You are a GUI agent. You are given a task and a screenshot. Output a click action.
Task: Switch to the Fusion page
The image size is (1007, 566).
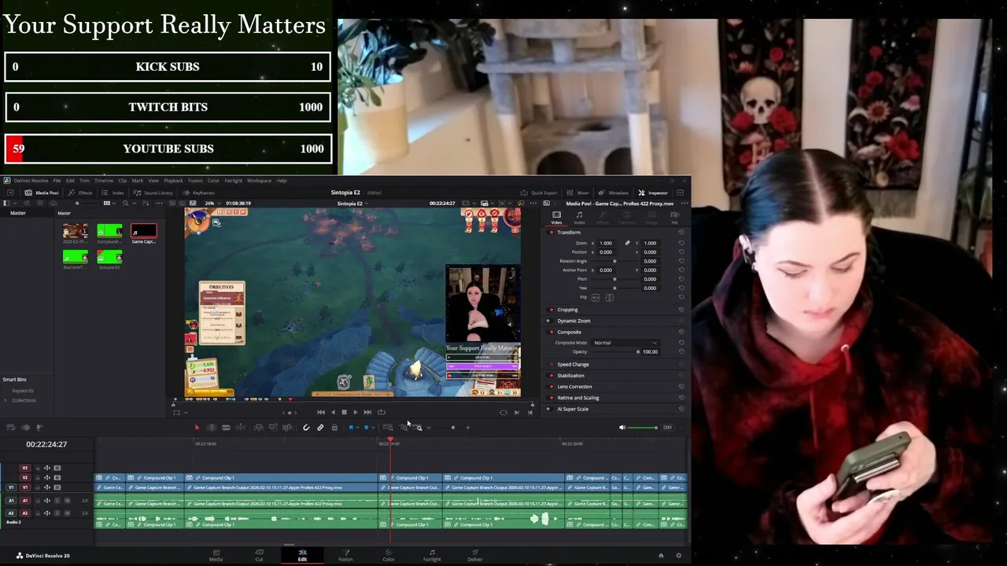(x=345, y=555)
